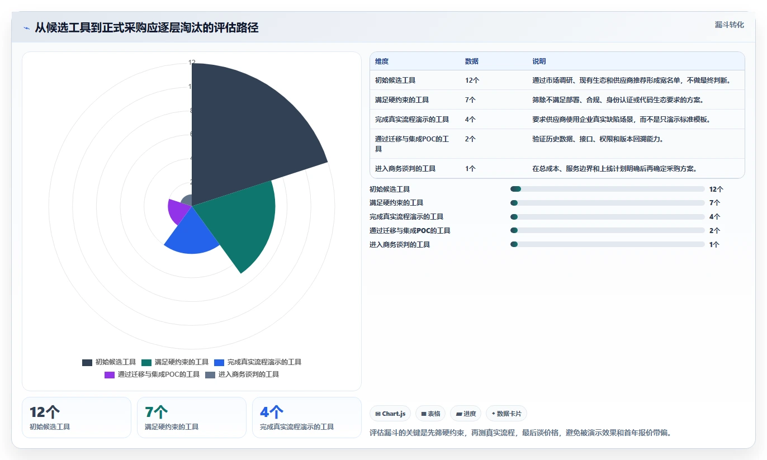The image size is (767, 460).
Task: Click the 进度 tag chip
Action: pos(466,414)
